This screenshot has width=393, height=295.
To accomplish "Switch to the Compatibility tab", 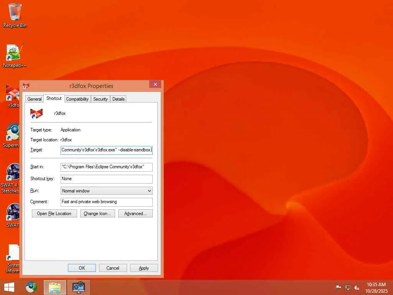I will tap(78, 99).
